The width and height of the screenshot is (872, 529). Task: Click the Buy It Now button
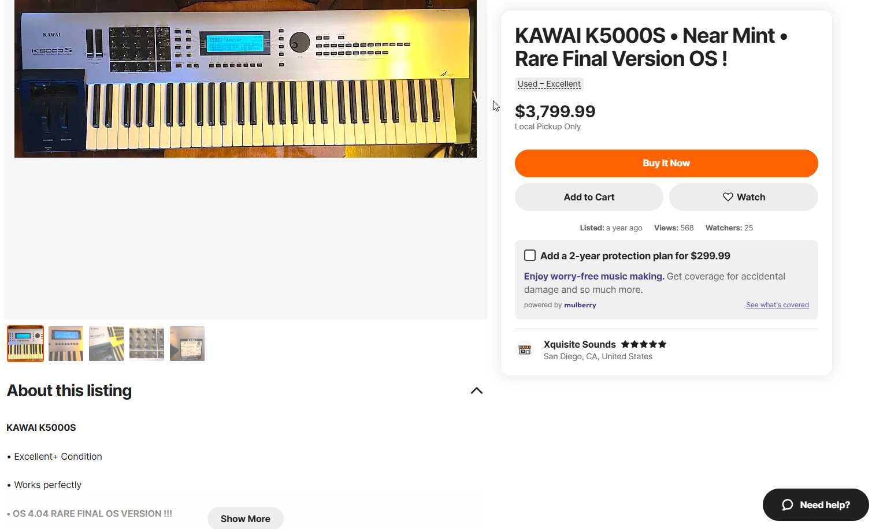pyautogui.click(x=666, y=163)
